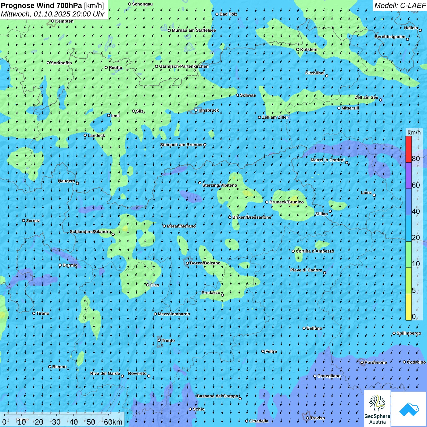
Task: Click the date 'Mittwoch, 01.10.2025 20:00 Uhr'
Action: 53,14
